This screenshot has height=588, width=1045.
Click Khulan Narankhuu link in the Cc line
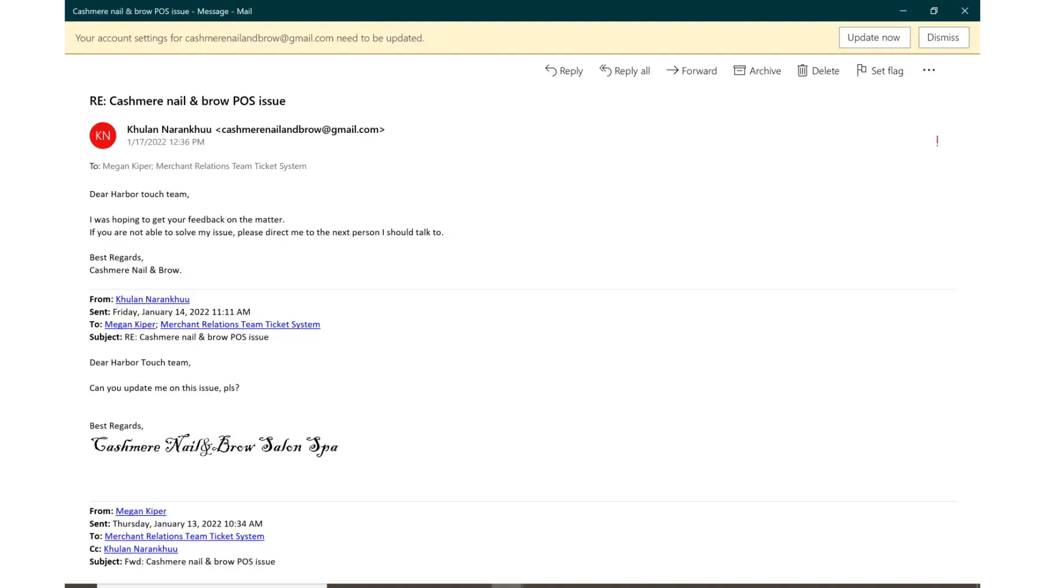coord(140,549)
